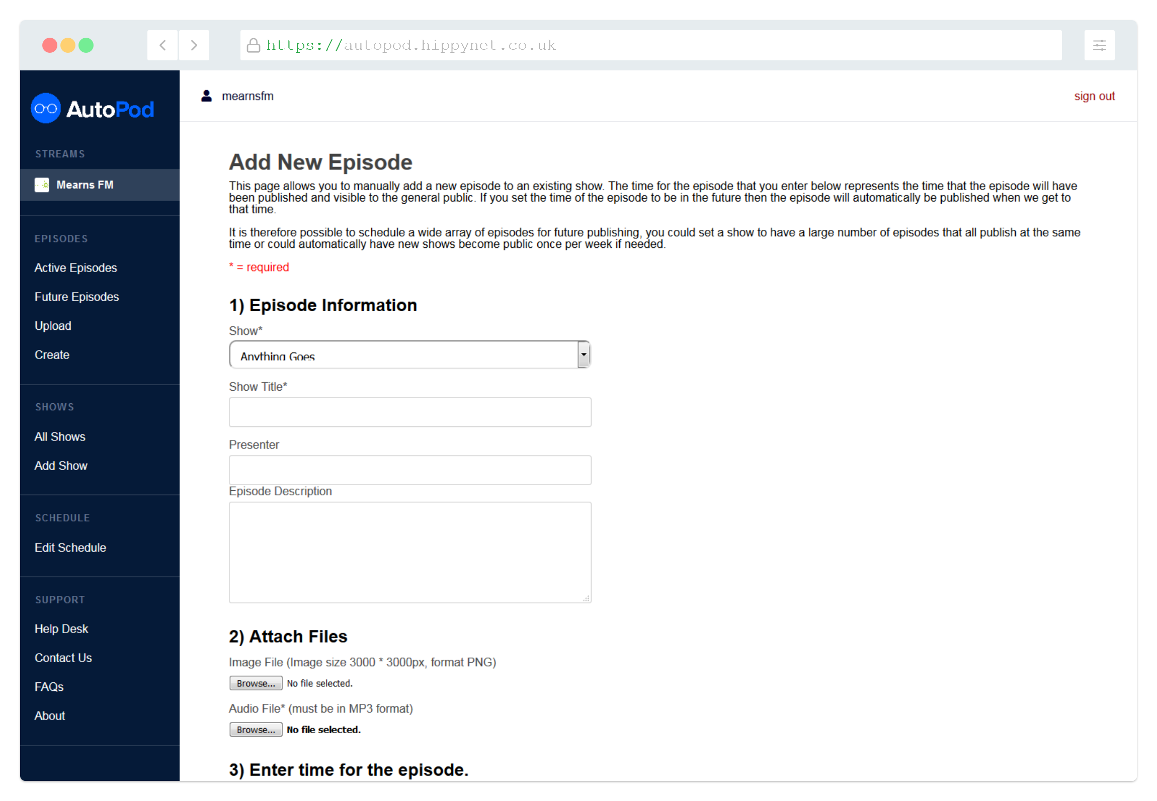This screenshot has height=801, width=1157.
Task: Click the SUPPORT section label
Action: [60, 599]
